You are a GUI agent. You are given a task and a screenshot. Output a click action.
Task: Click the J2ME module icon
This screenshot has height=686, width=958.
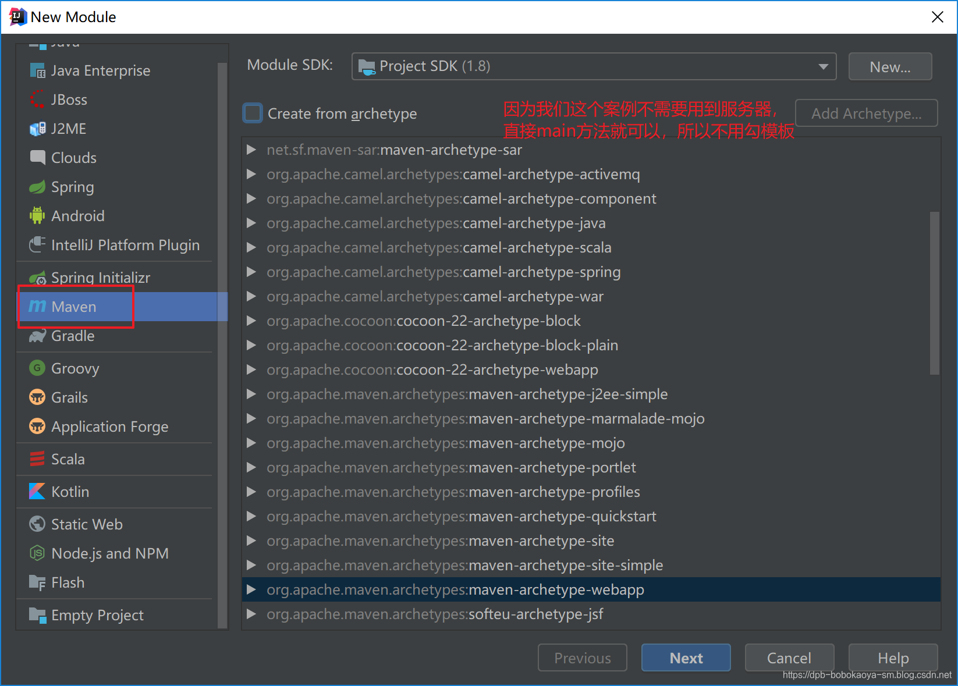coord(37,129)
